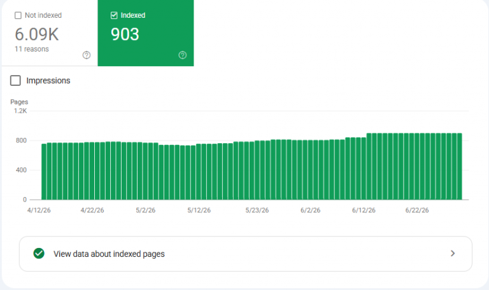
Task: Click the 1.2K y-axis label
Action: pyautogui.click(x=20, y=111)
